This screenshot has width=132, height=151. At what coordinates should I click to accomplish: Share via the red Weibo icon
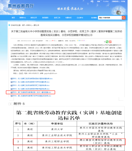[110, 42]
